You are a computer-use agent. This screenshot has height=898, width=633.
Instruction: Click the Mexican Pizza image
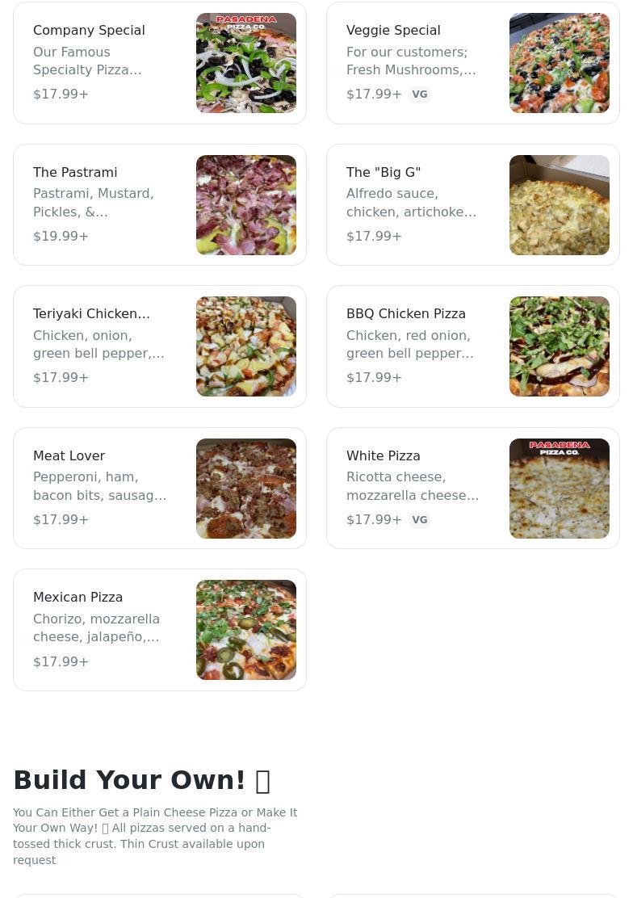[x=246, y=630]
